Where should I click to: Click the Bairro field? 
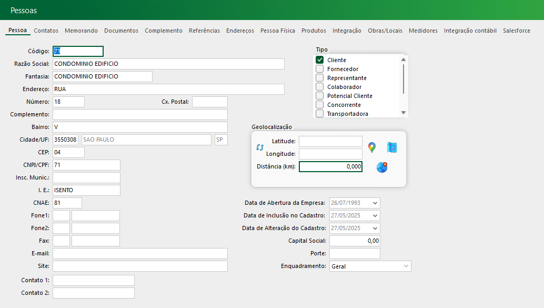pos(140,127)
